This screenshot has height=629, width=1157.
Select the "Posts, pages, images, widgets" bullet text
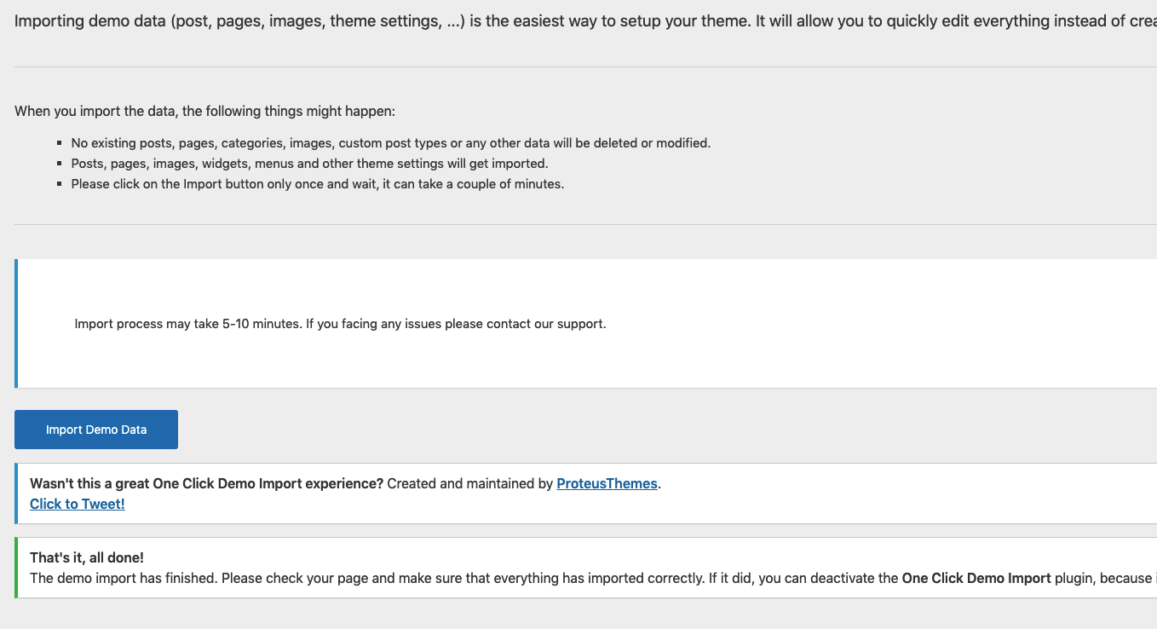tap(309, 164)
